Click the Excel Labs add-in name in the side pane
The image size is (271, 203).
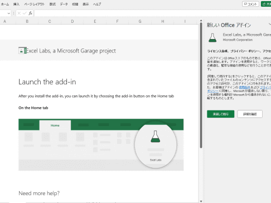(x=247, y=35)
